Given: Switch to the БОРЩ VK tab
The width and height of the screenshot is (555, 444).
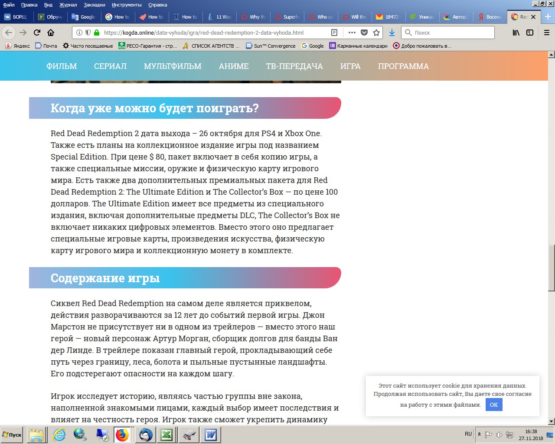Looking at the screenshot, I should tap(16, 17).
